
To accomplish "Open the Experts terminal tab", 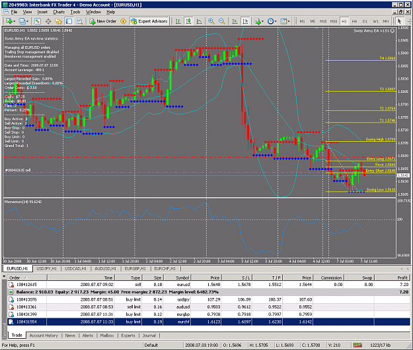I will coord(128,335).
